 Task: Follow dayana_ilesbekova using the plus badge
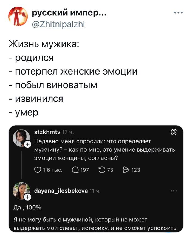(28, 197)
